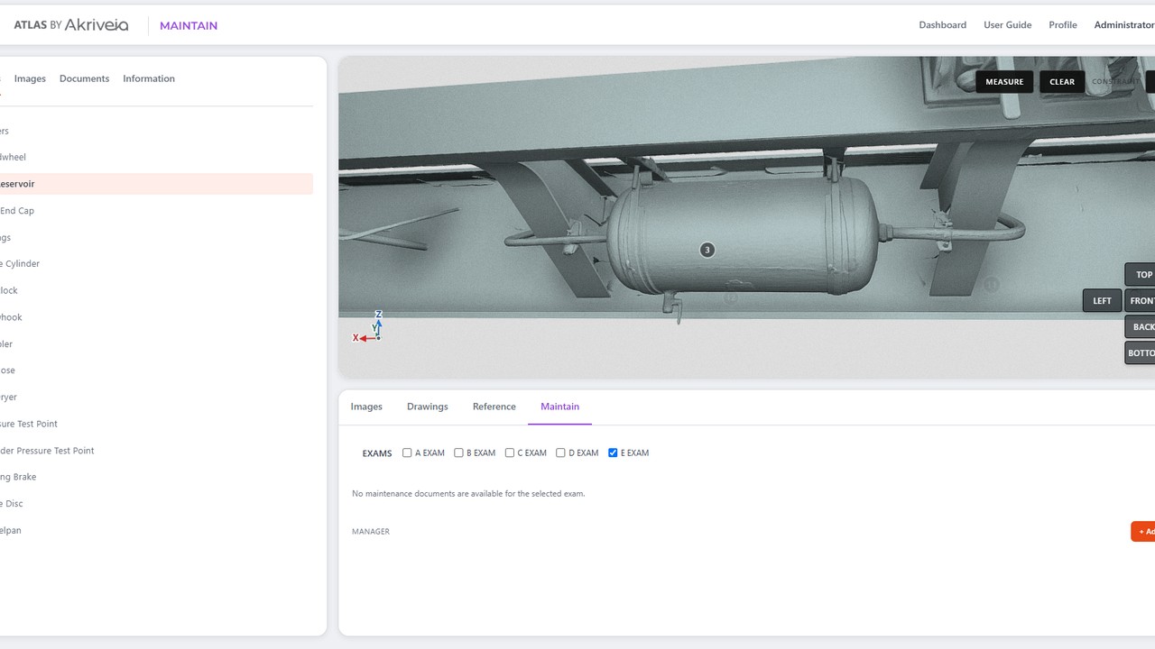Click the orange Add button under Manager
Viewport: 1155px width, 649px height.
[x=1143, y=532]
